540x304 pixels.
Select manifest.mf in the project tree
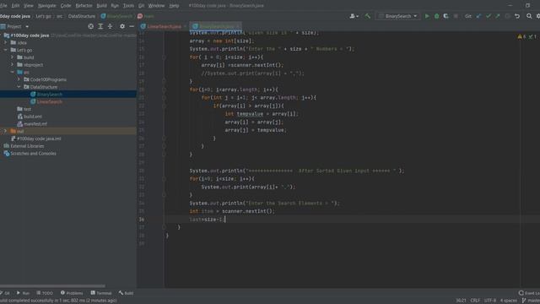pos(35,124)
